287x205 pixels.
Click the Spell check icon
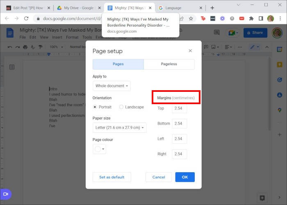(x=33, y=47)
